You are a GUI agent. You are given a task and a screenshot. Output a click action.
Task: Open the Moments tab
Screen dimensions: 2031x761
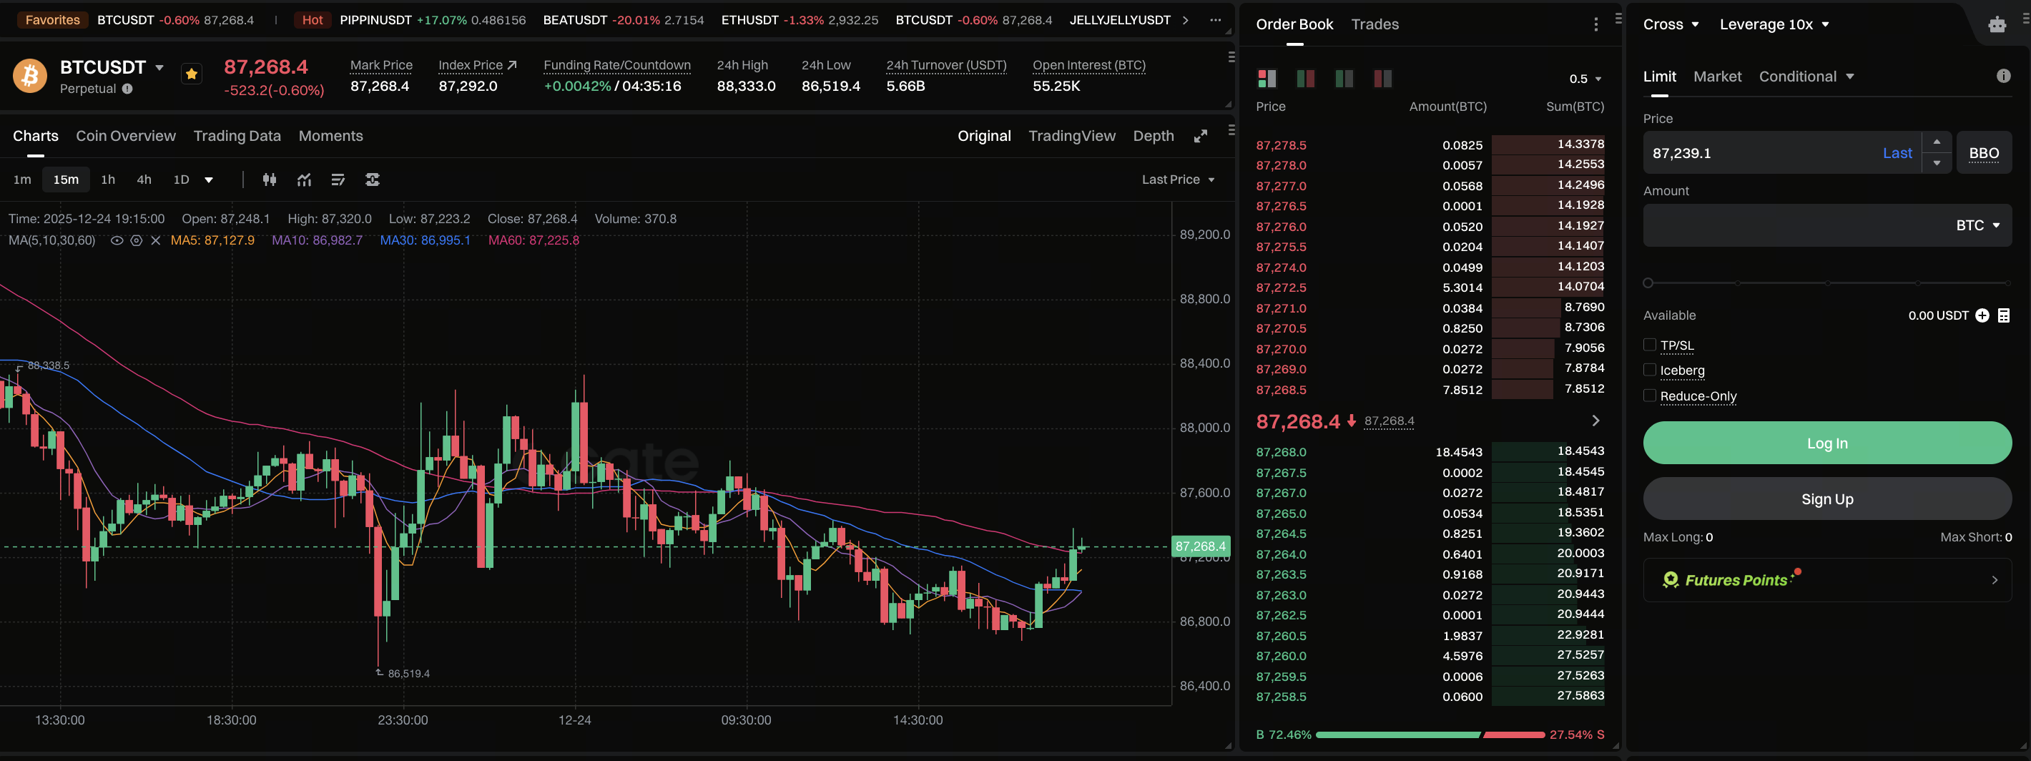(x=331, y=136)
